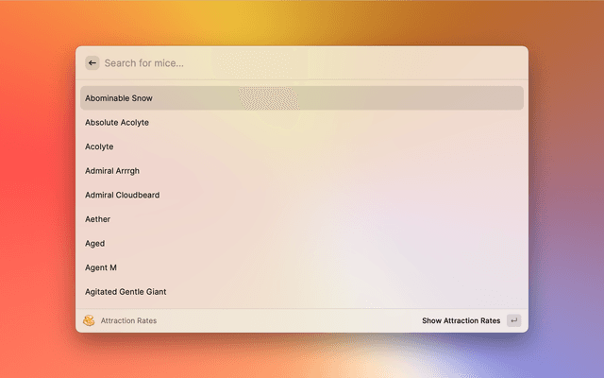Click empty footer space between label and action
This screenshot has height=378, width=604.
pyautogui.click(x=283, y=320)
